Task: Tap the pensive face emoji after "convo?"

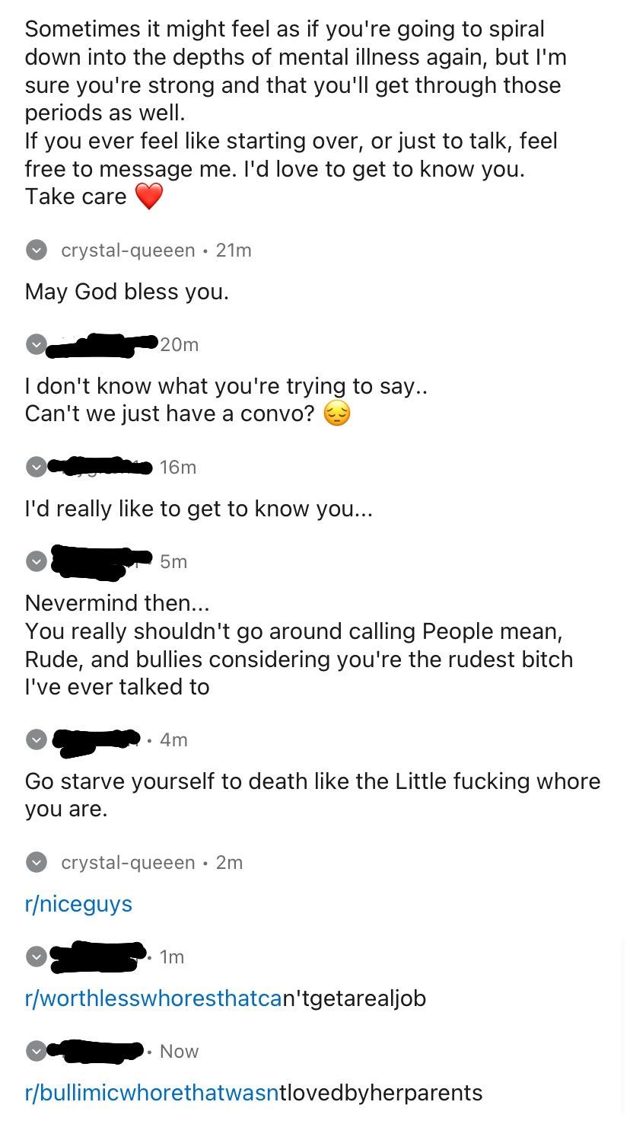Action: pos(337,414)
